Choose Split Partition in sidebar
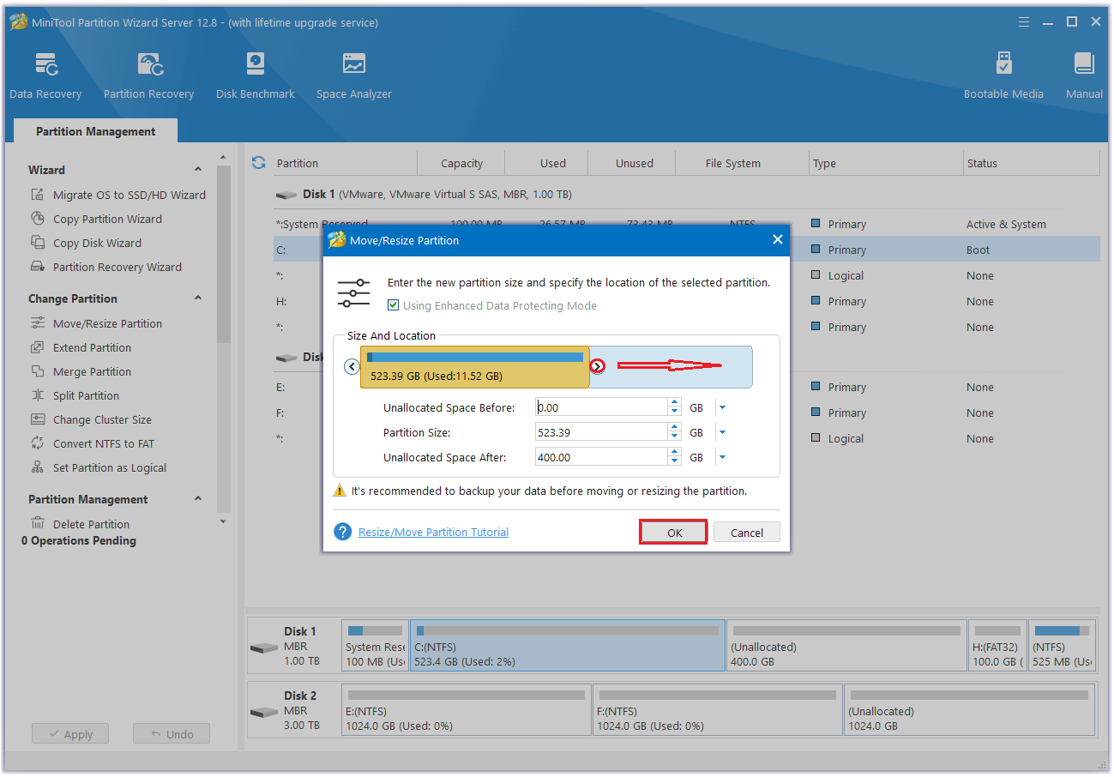The height and width of the screenshot is (777, 1114). (75, 395)
